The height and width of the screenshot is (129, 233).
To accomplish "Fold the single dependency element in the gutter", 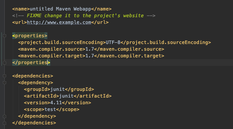I will [4, 83].
